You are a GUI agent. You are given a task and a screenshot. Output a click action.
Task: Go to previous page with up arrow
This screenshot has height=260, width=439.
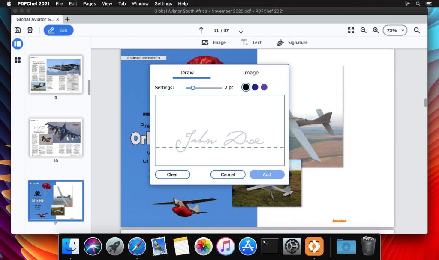pyautogui.click(x=201, y=30)
